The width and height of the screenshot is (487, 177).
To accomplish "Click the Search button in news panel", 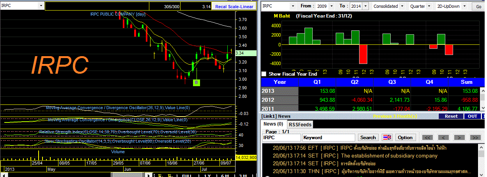I will click(368, 137).
